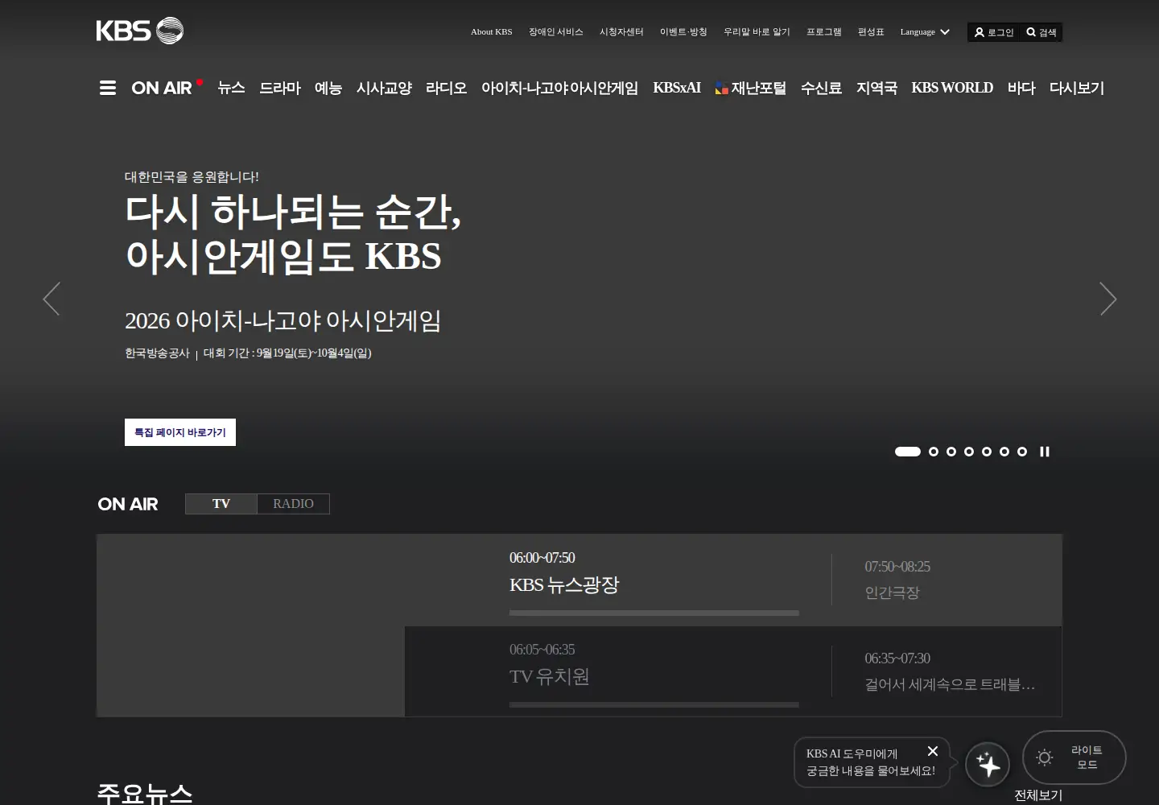Click the login user icon

click(x=980, y=32)
